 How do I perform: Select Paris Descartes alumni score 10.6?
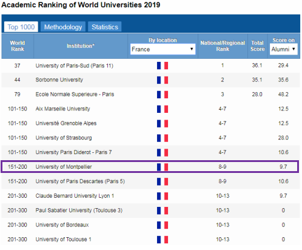283,181
